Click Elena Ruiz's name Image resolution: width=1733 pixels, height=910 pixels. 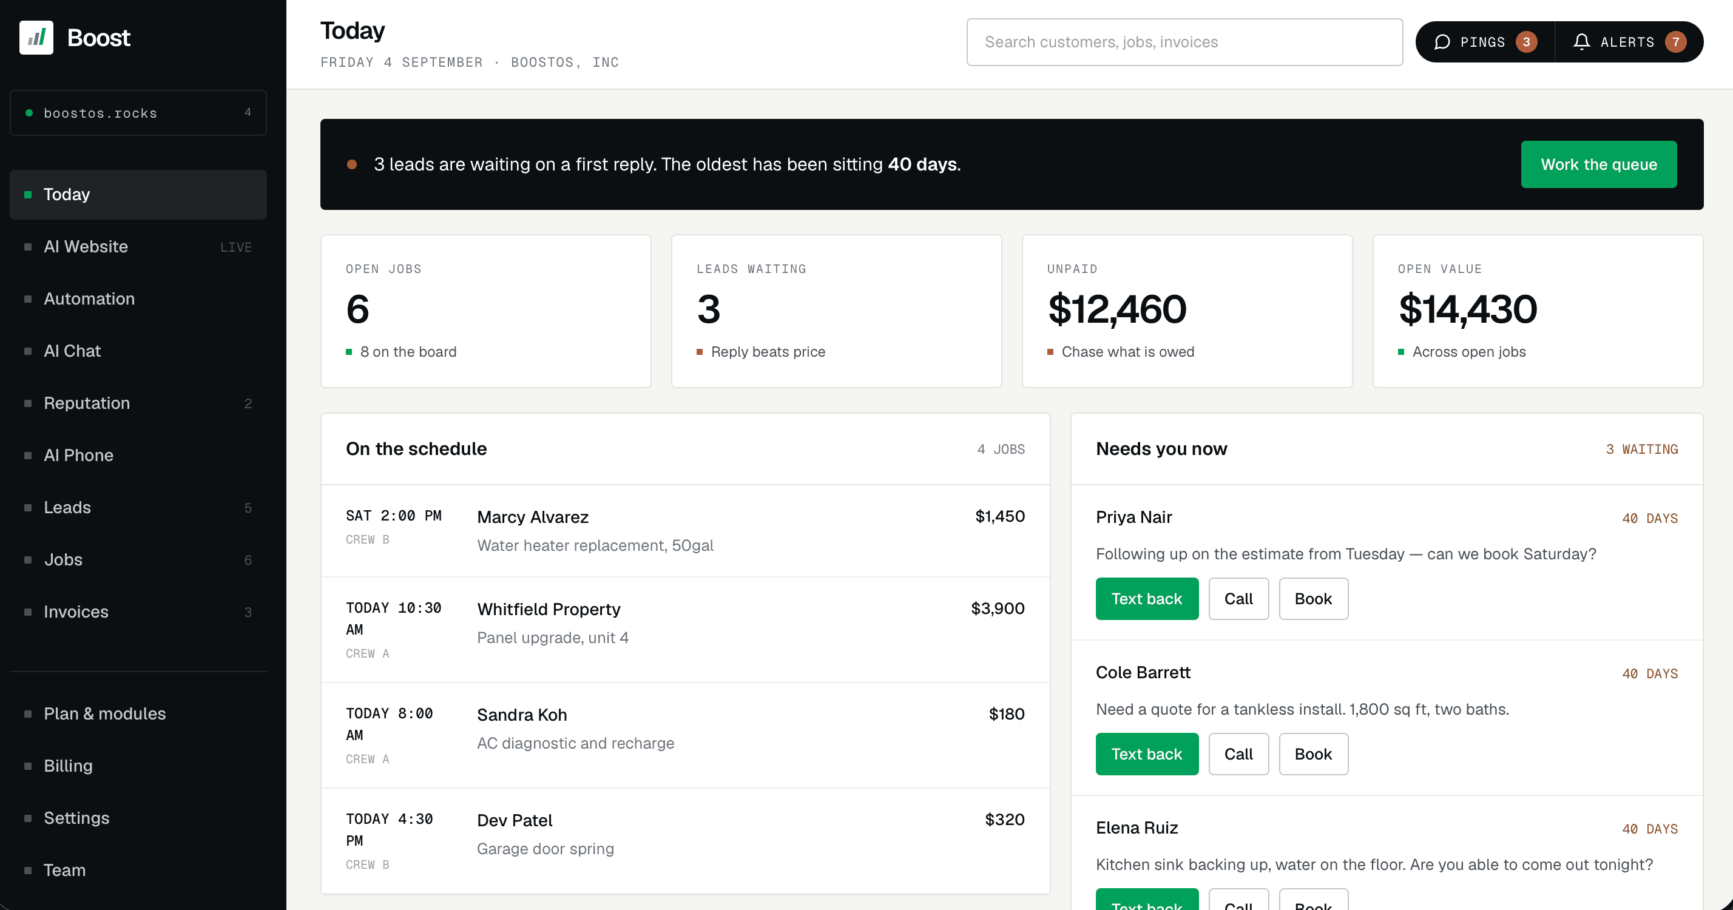(1137, 828)
